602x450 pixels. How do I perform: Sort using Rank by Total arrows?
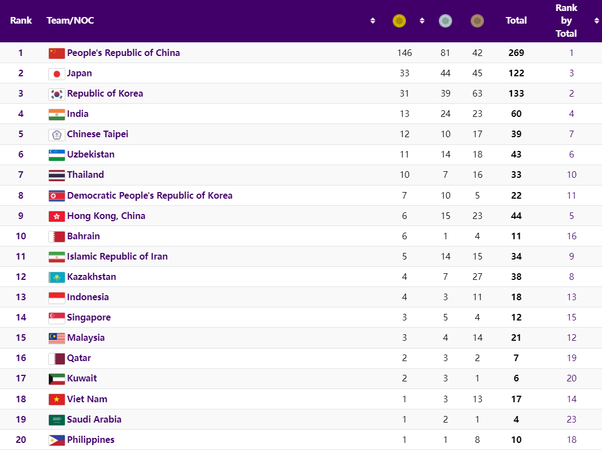(x=597, y=21)
